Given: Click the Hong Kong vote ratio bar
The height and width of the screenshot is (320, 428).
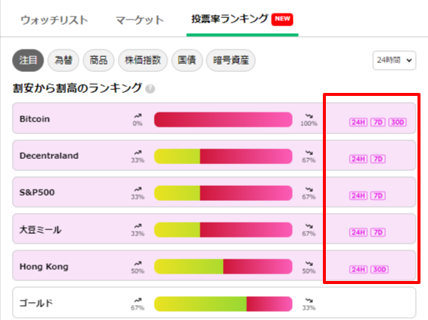Looking at the screenshot, I should tap(223, 267).
